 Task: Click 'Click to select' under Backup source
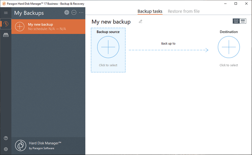coord(108,65)
